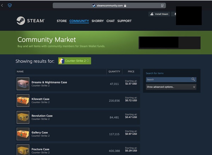Click the price $0.97 USD
The width and height of the screenshot is (212, 155).
point(131,134)
